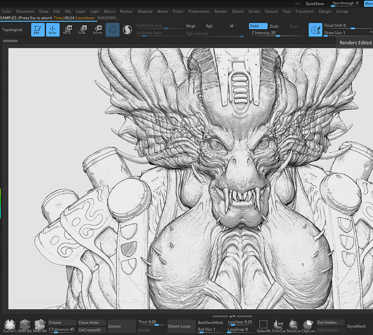Toggle M material mode
The width and height of the screenshot is (373, 335).
[238, 26]
